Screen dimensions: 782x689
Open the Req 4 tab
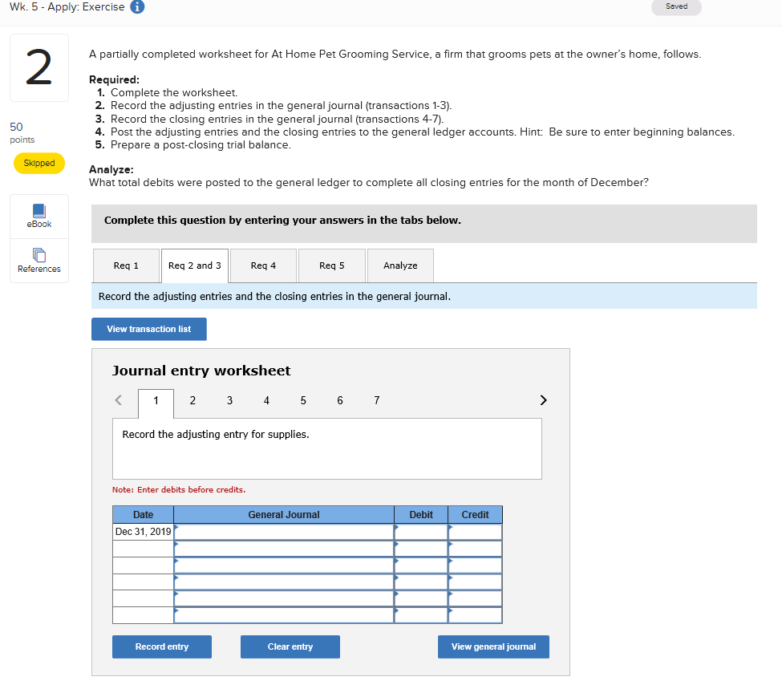point(263,265)
